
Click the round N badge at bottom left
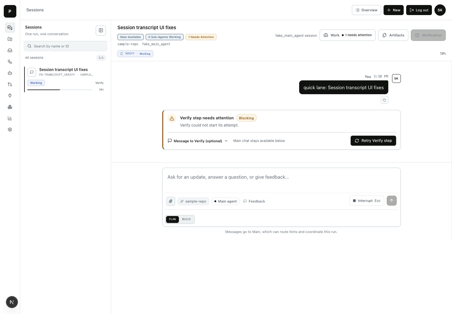(12, 302)
